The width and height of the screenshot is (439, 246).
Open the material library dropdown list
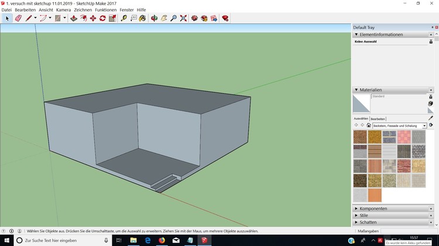pyautogui.click(x=424, y=126)
